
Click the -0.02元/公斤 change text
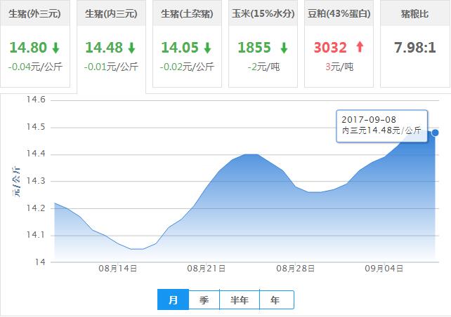click(x=188, y=67)
